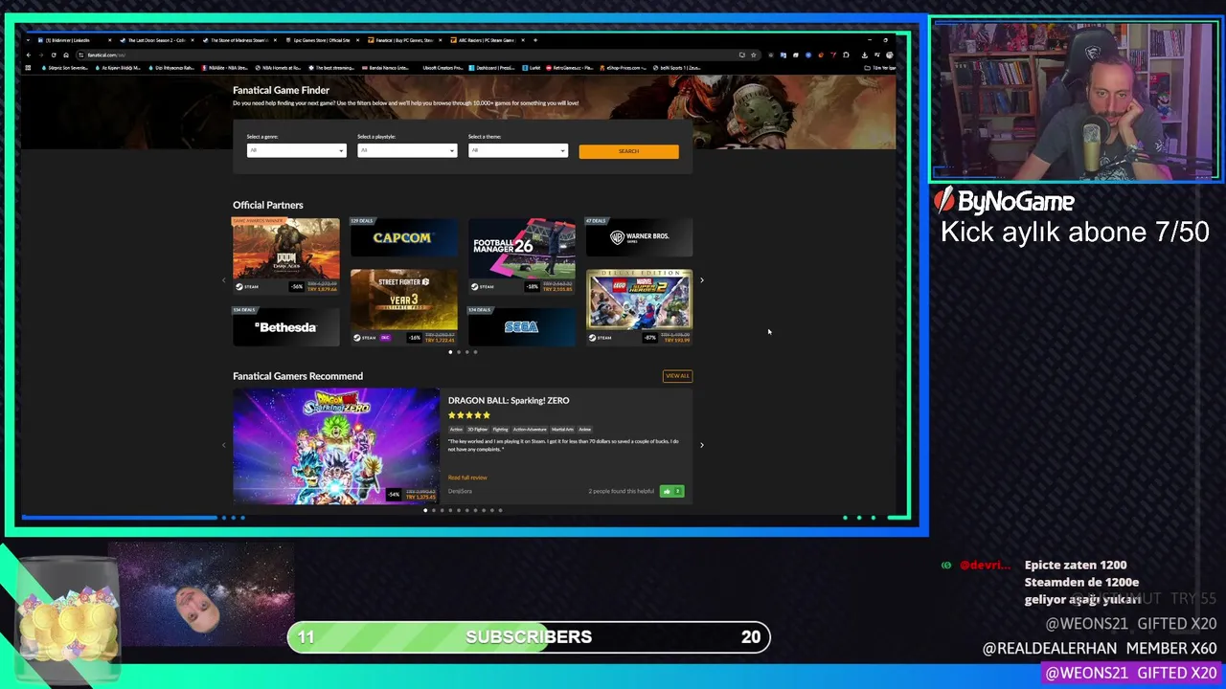Click the Anime tag

[585, 430]
